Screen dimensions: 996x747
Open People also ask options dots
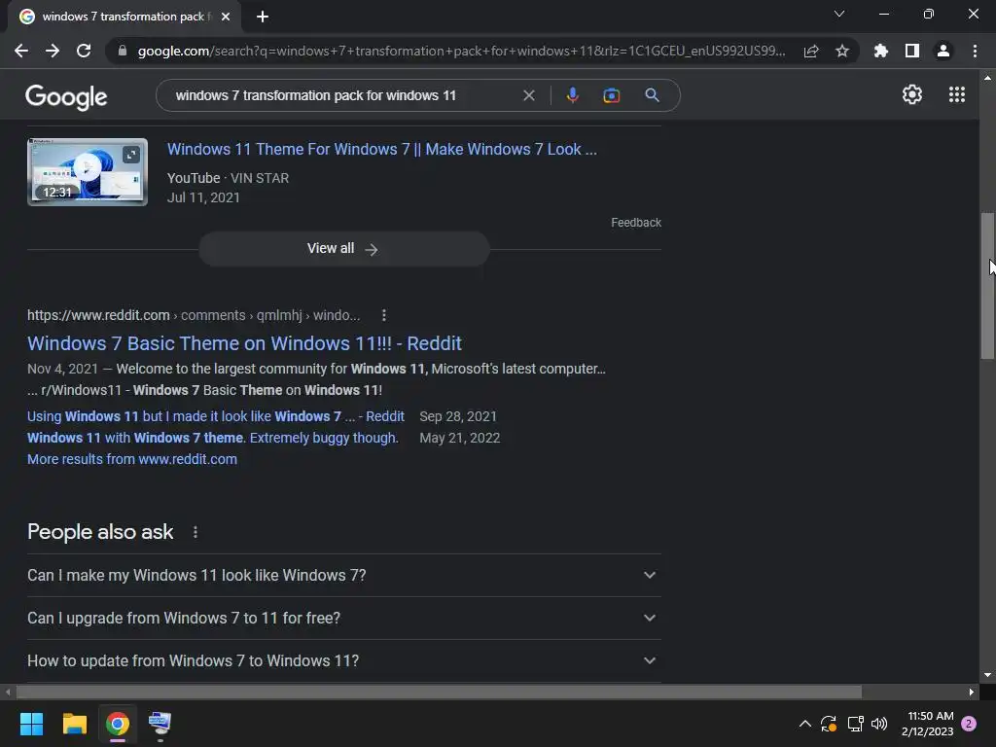(x=195, y=532)
